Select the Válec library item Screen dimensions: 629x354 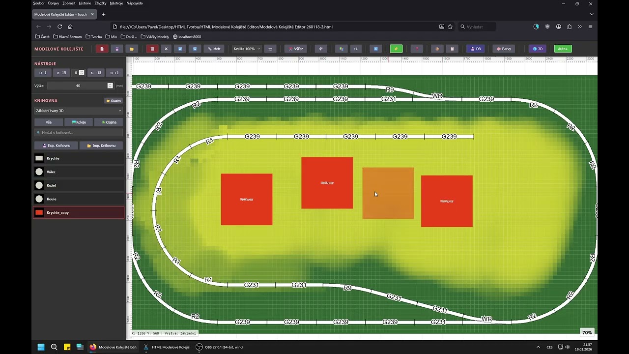[x=78, y=172]
